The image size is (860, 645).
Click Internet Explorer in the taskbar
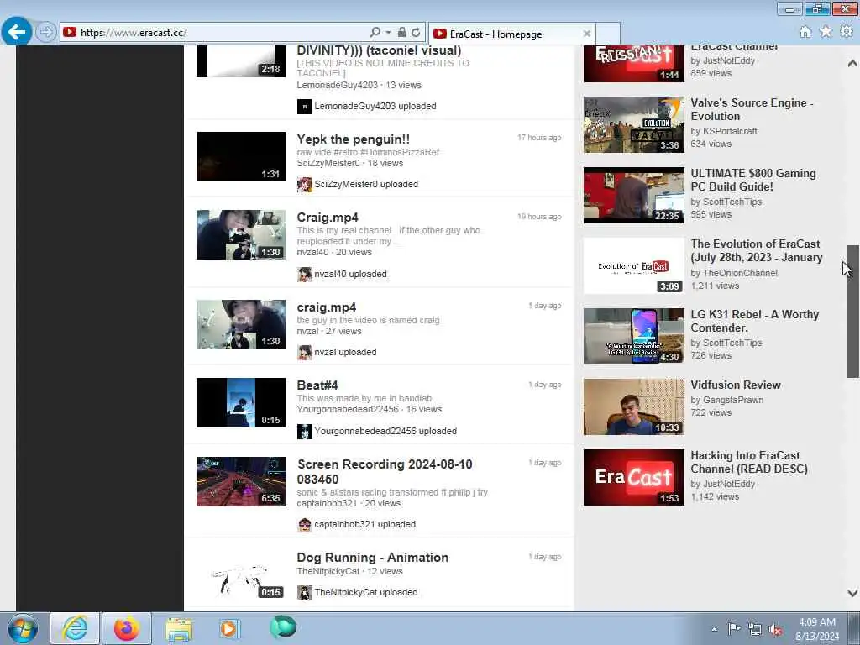coord(75,628)
